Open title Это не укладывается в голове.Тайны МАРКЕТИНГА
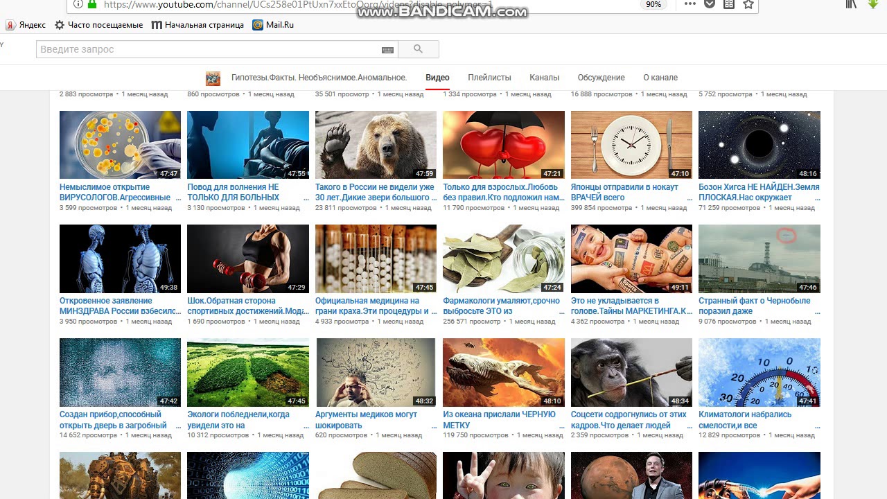 pos(631,306)
